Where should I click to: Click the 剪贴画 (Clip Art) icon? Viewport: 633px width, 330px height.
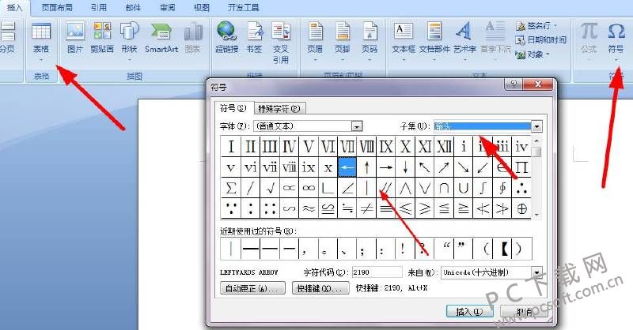pyautogui.click(x=102, y=38)
